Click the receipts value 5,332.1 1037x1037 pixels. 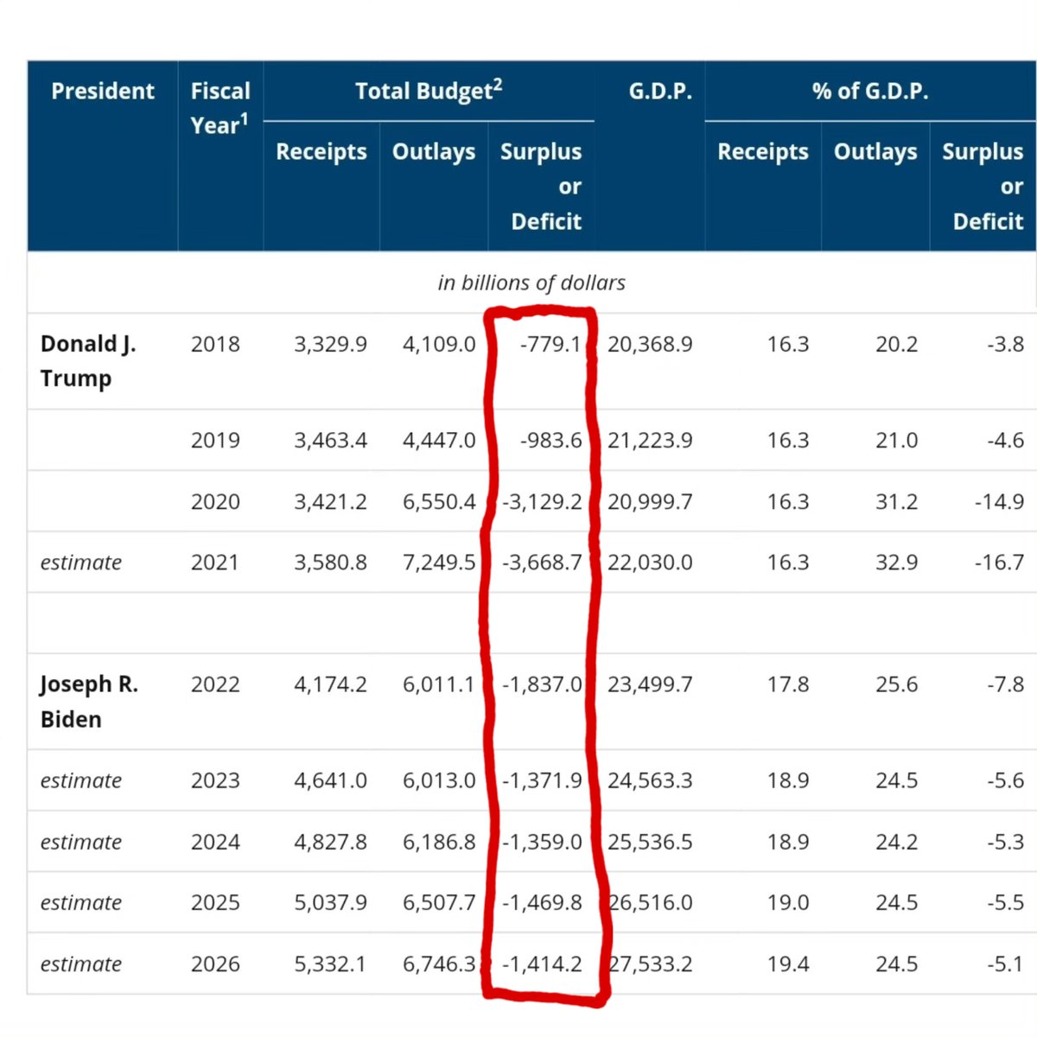click(x=330, y=964)
